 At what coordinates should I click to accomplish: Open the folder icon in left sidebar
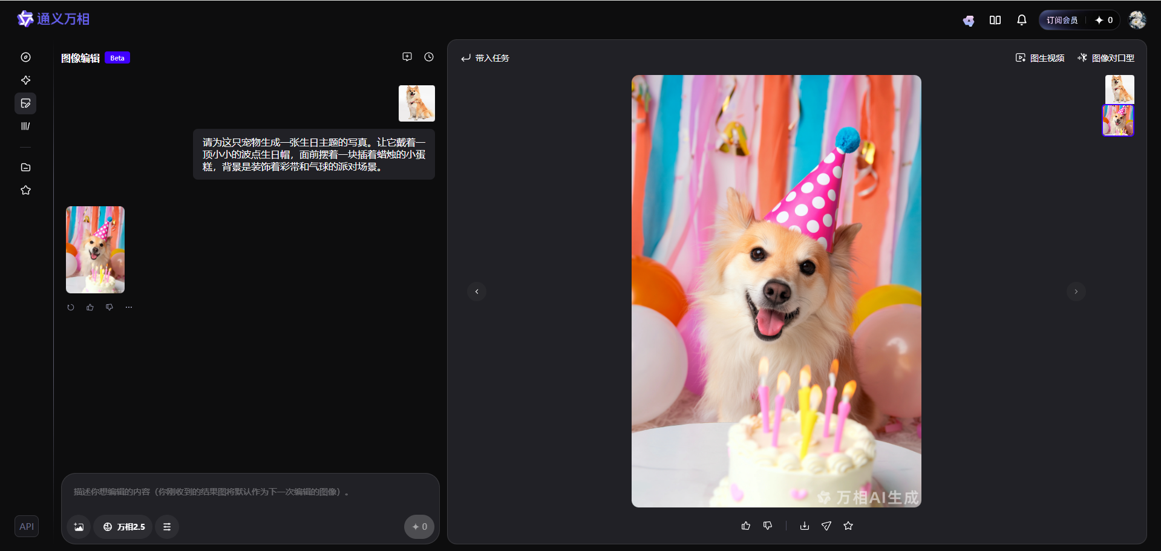(25, 168)
